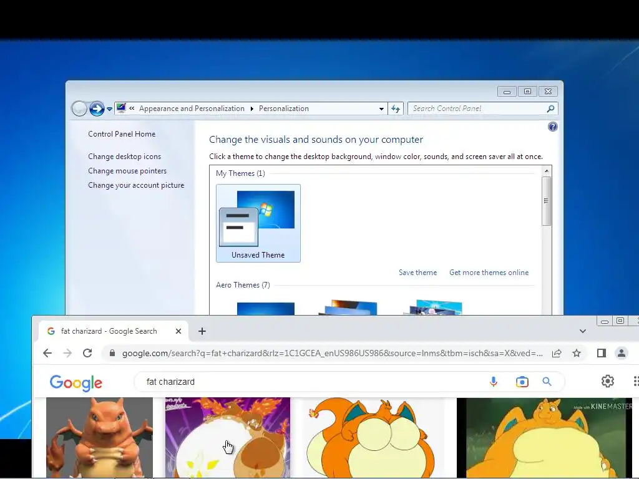
Task: Select the second Aero theme thumbnail
Action: pyautogui.click(x=348, y=307)
